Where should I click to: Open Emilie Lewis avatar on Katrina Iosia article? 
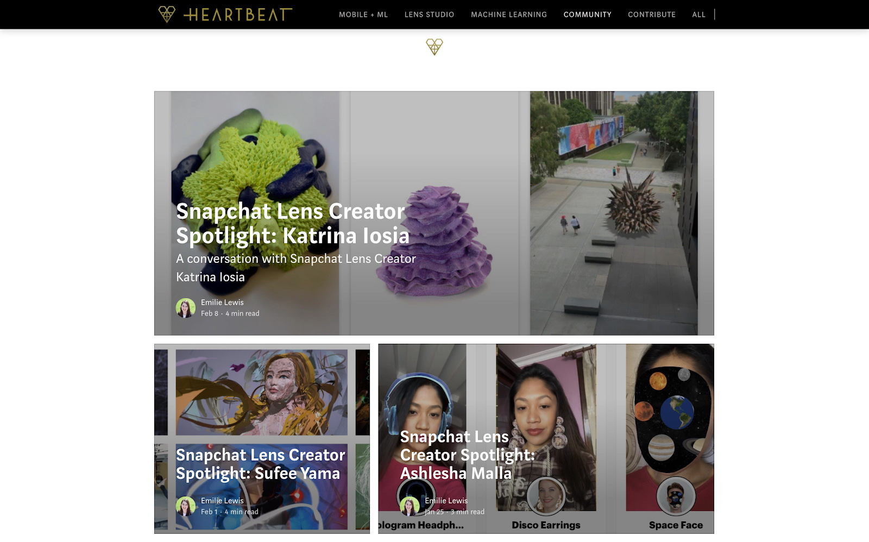coord(186,308)
